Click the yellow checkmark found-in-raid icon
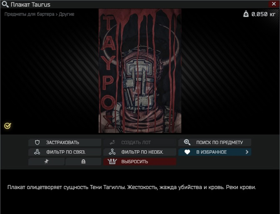Image resolution: width=280 pixels, height=214 pixels. coord(7,126)
